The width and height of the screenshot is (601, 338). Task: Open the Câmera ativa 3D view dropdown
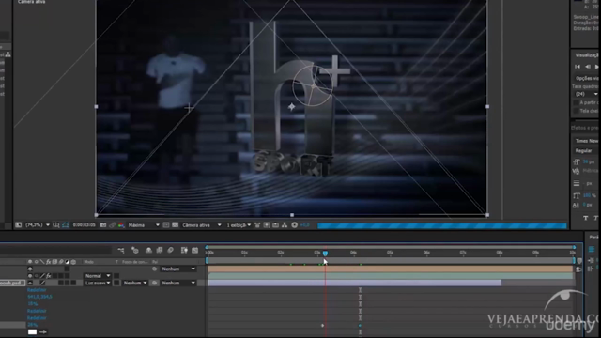pos(202,225)
